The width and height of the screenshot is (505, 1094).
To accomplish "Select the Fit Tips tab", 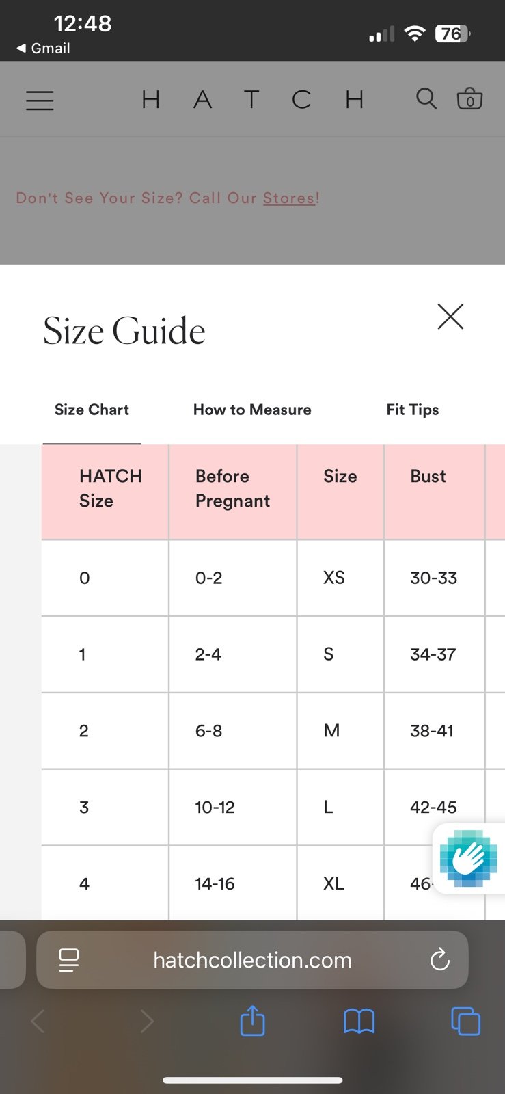I will click(x=413, y=410).
